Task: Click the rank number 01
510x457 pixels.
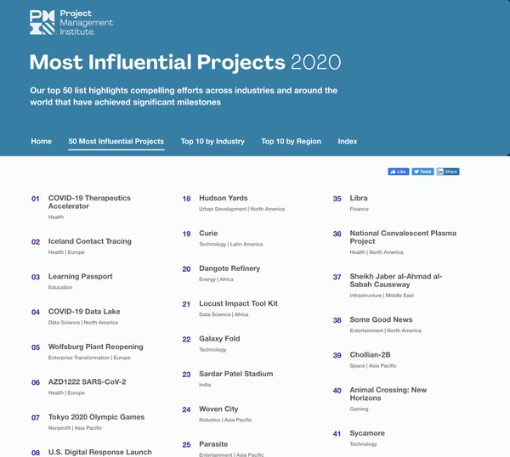Action: (36, 199)
